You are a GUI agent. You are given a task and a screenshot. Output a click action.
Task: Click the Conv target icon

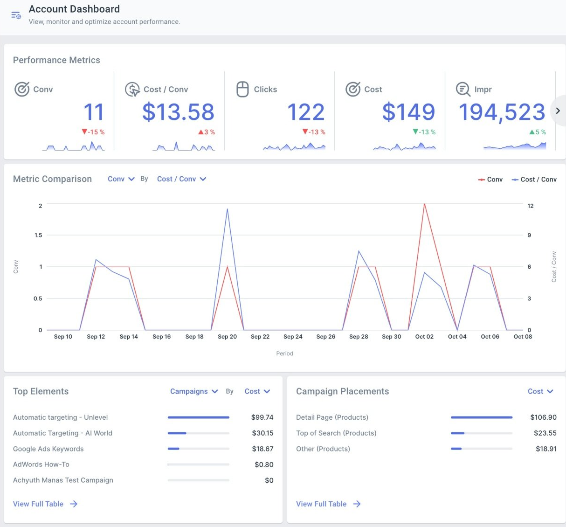coord(22,89)
